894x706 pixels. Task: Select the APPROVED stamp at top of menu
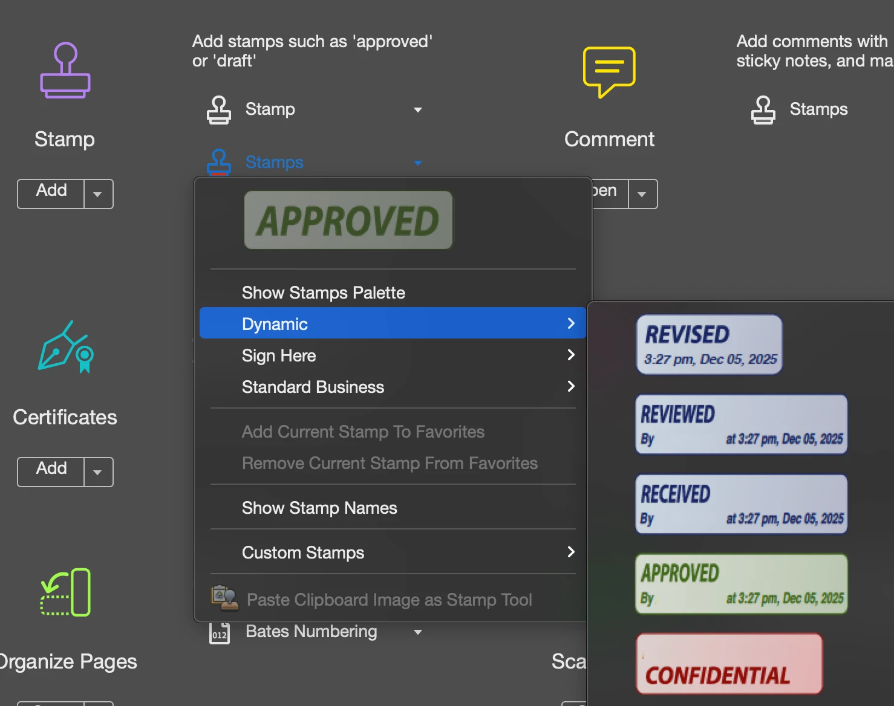[x=348, y=220]
